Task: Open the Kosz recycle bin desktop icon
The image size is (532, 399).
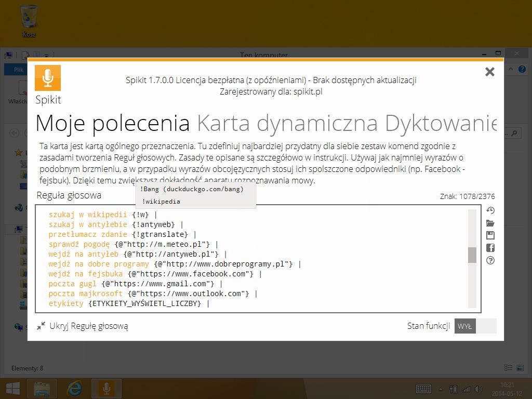Action: pyautogui.click(x=29, y=21)
